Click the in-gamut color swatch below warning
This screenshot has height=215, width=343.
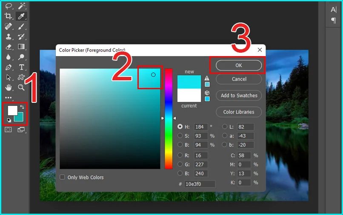[x=207, y=84]
